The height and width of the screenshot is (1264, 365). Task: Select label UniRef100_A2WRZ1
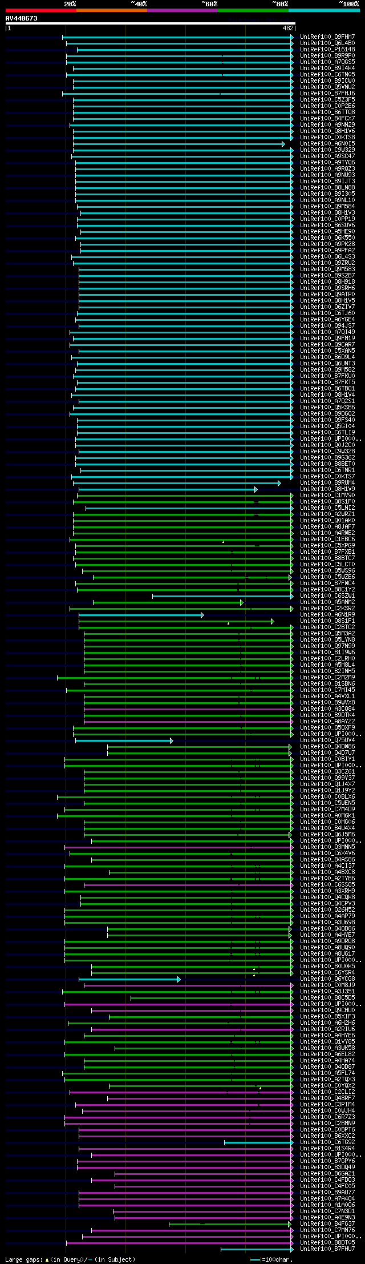click(x=327, y=514)
